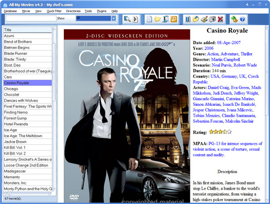Open the View menu
Viewport: 270px width, 204px height.
point(39,11)
